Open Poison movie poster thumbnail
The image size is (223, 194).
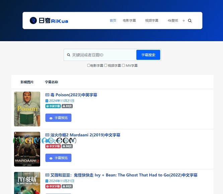[27, 109]
